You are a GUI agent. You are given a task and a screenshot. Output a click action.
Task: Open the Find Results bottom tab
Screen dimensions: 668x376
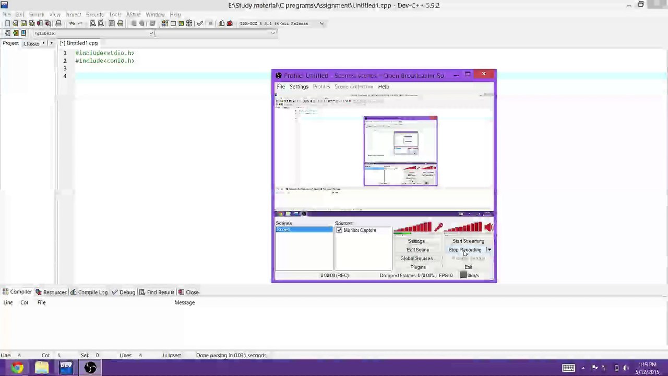157,292
